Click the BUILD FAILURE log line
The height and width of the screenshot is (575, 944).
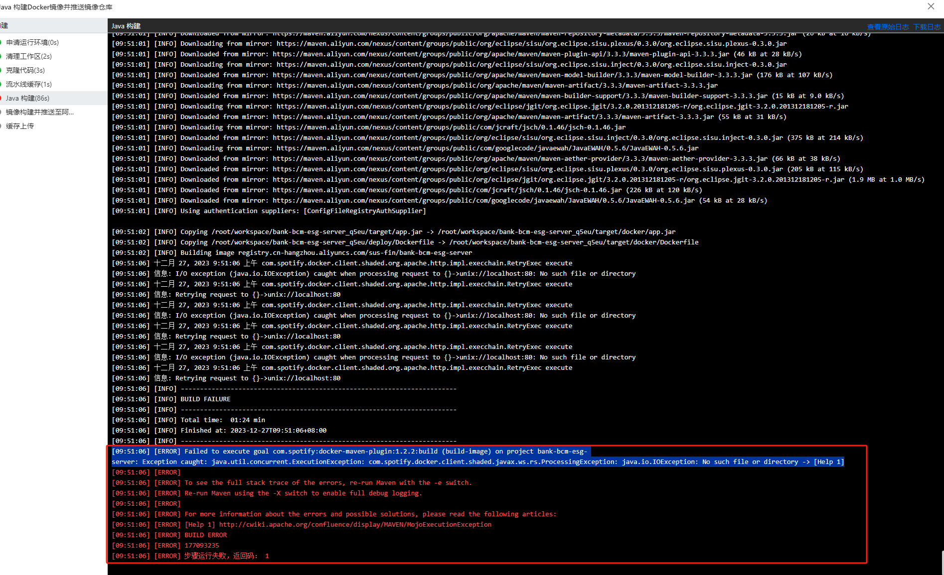[x=171, y=399]
